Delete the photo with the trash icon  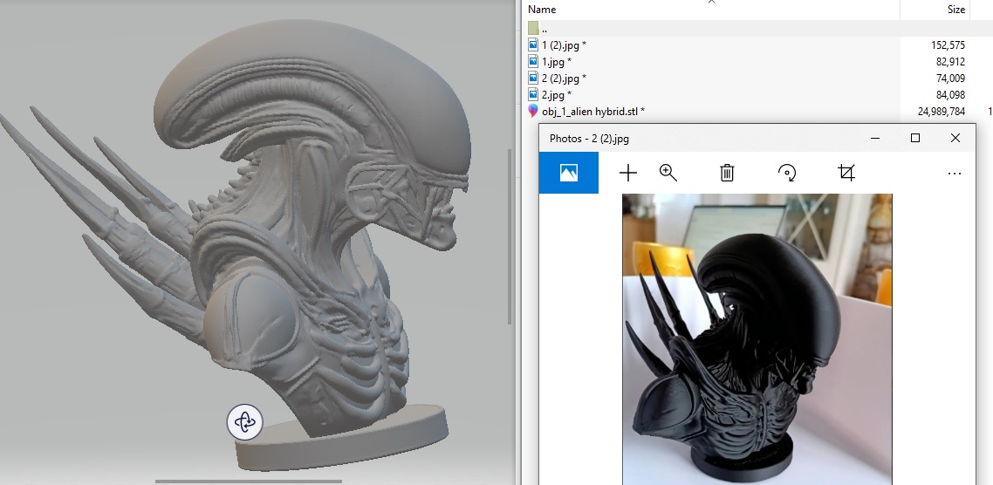coord(727,173)
